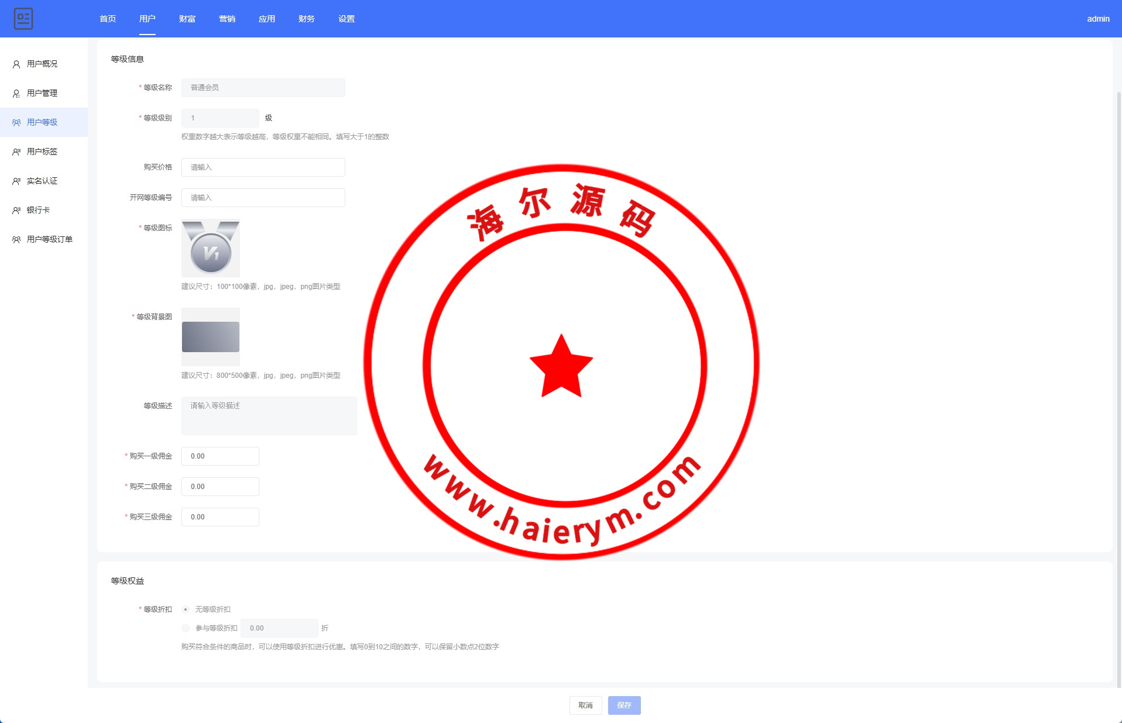Click the 用户等级 sidebar icon
Screen dimensions: 1122x723
16,123
